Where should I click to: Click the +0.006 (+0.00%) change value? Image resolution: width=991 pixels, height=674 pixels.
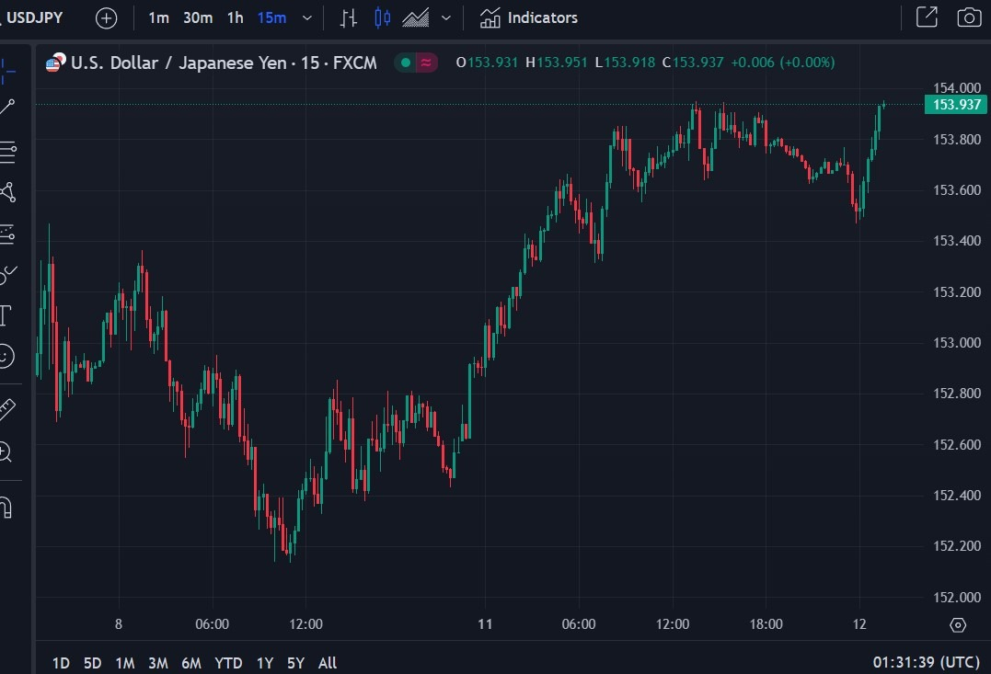click(782, 63)
